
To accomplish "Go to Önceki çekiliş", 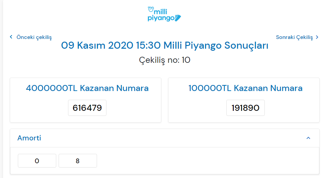I will (x=34, y=37).
